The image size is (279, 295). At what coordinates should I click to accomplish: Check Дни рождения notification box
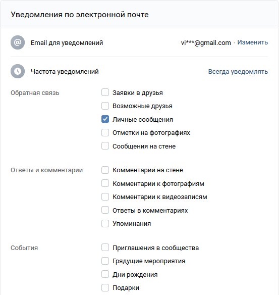(x=105, y=274)
